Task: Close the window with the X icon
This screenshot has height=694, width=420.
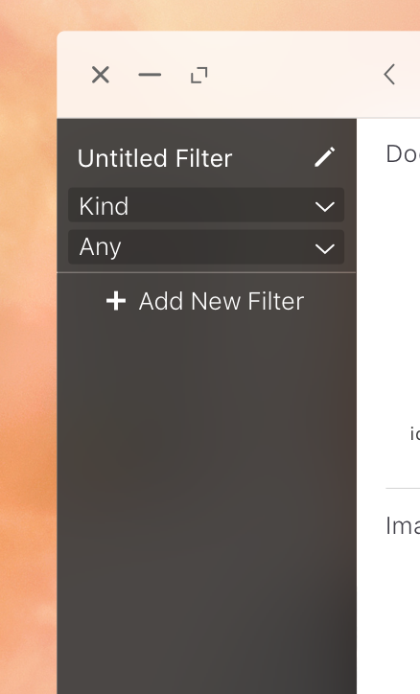Action: [x=101, y=75]
